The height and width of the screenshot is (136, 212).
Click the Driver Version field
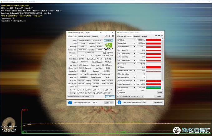pyautogui.click(x=95, y=74)
